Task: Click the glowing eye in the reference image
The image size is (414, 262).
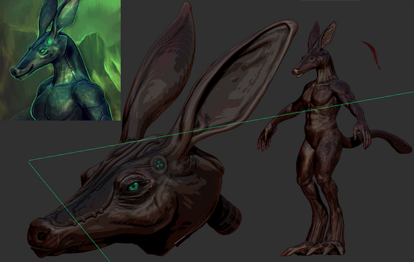Action: 43,50
